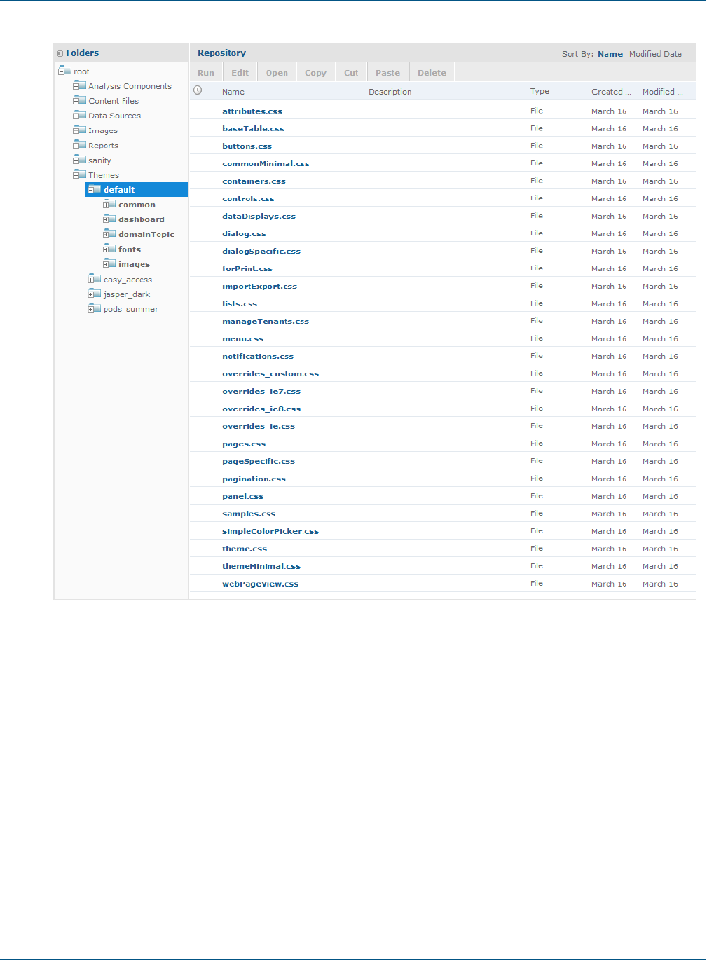This screenshot has height=960, width=707.
Task: Click the Created column header
Action: pyautogui.click(x=611, y=92)
